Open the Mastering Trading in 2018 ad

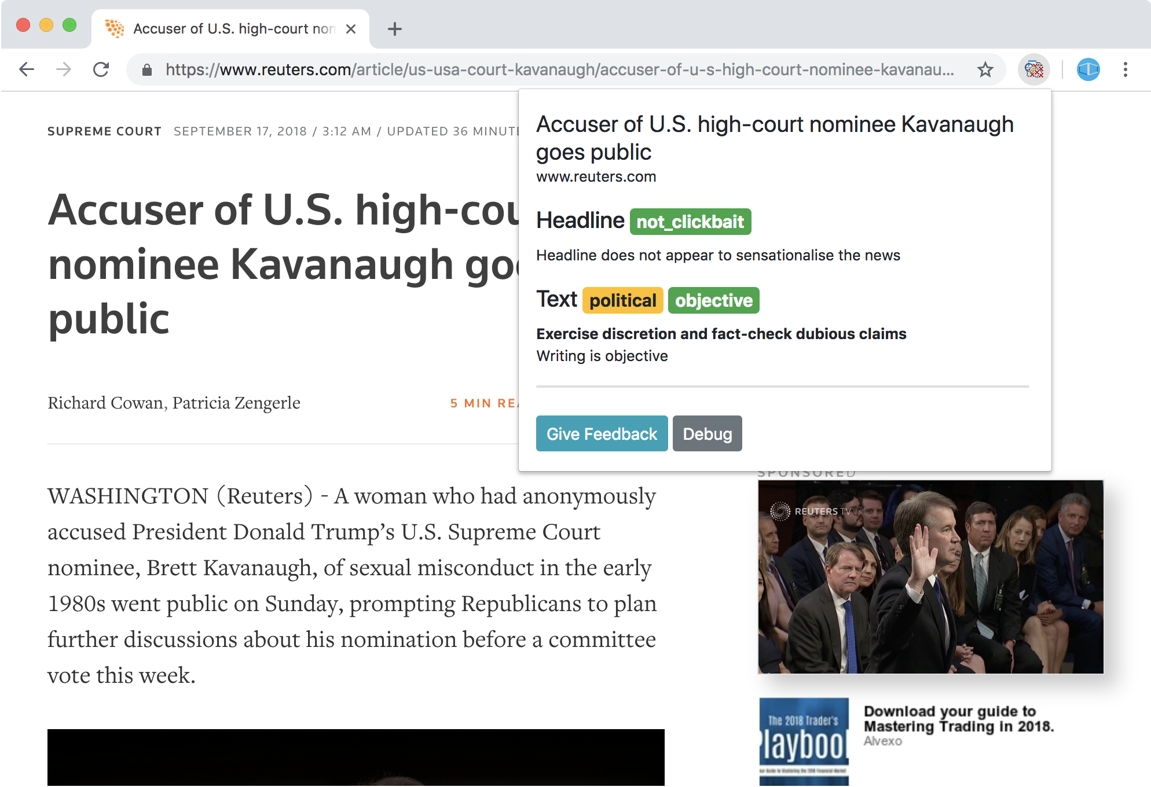tap(958, 719)
